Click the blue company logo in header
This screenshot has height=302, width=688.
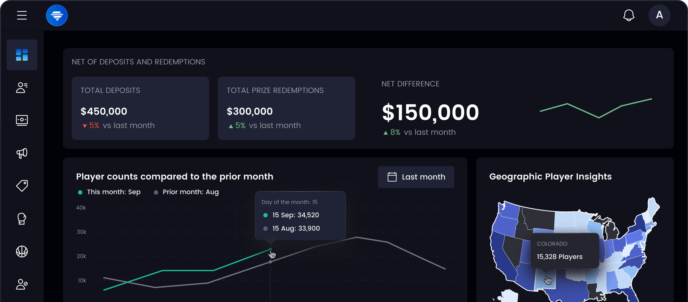tap(57, 15)
